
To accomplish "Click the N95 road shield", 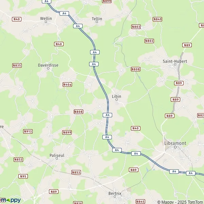I will click(23, 176).
